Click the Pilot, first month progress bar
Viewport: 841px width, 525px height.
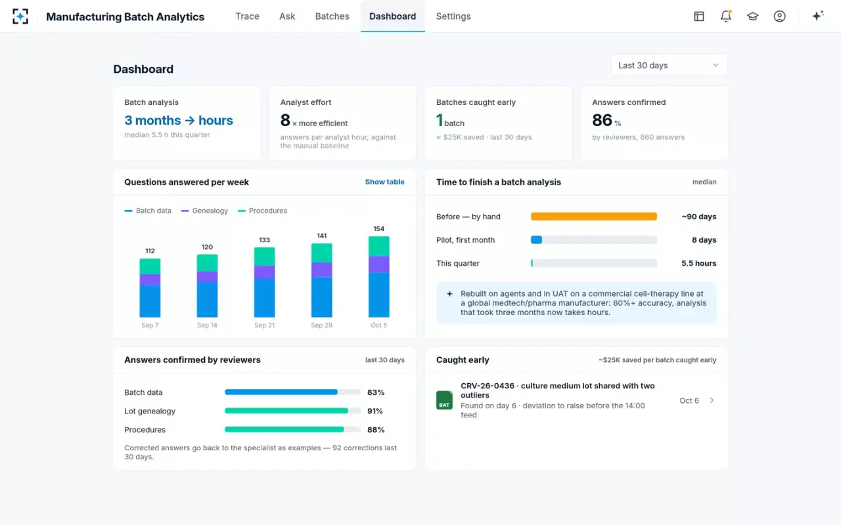click(594, 240)
